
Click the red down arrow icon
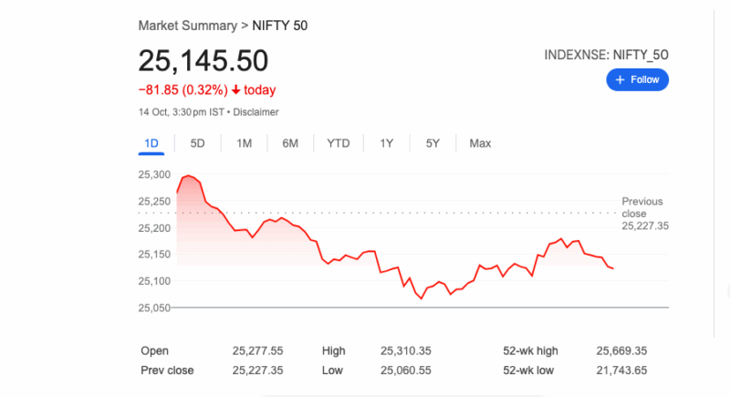tap(236, 90)
